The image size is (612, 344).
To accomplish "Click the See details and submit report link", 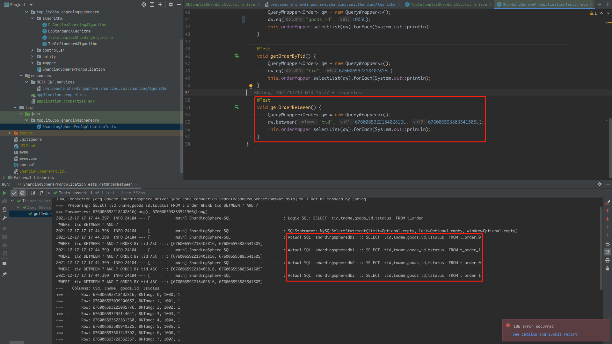I will tap(545, 334).
